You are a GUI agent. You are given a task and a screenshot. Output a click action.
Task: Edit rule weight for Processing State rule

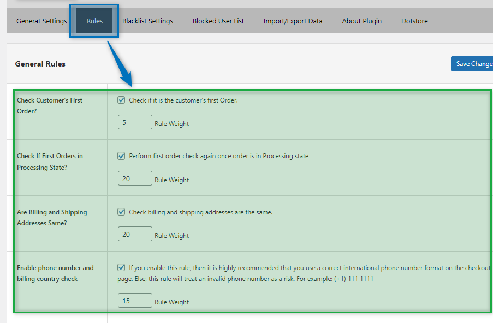click(135, 178)
